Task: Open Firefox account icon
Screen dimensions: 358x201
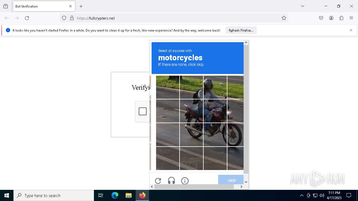Action: pyautogui.click(x=331, y=18)
